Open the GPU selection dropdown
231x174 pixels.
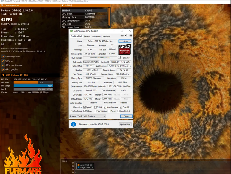pyautogui.click(x=87, y=116)
